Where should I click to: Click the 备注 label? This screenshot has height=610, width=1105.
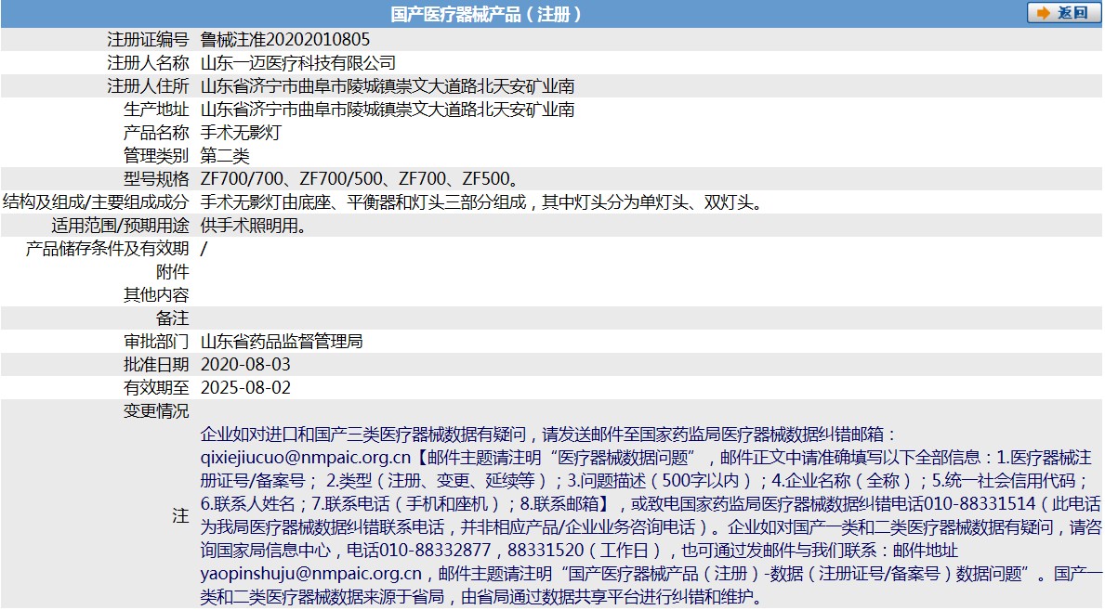[173, 318]
